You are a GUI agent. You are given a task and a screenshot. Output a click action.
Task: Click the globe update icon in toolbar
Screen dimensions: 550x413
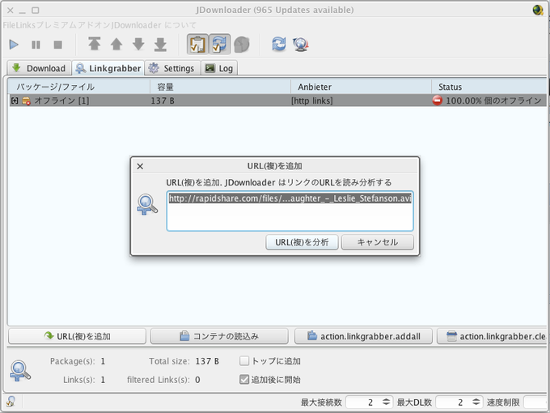tap(301, 45)
